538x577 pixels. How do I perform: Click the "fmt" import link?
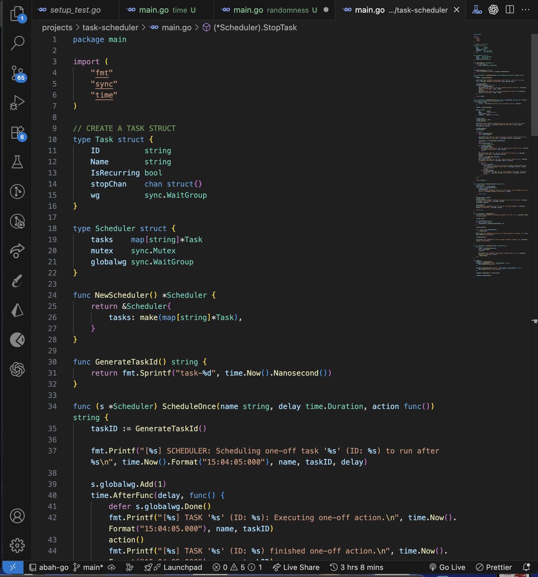pos(102,73)
